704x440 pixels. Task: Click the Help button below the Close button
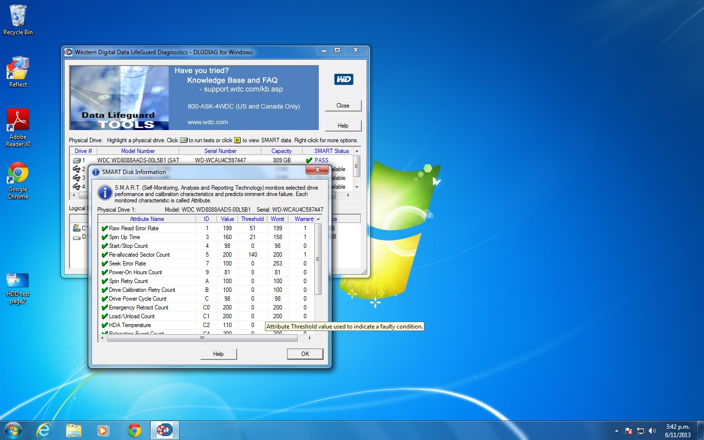(x=343, y=126)
